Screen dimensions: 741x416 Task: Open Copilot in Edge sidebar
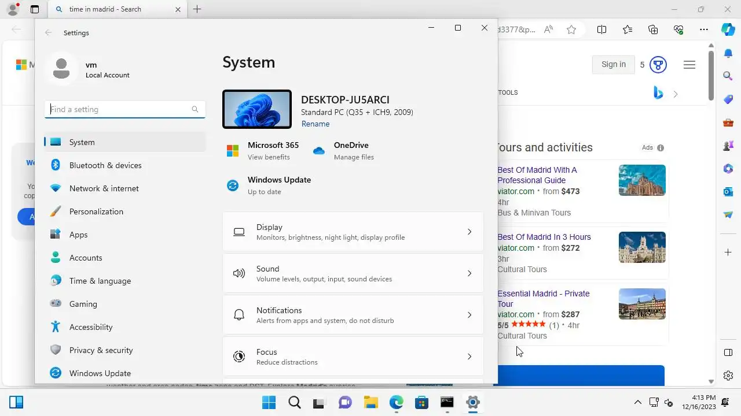(x=728, y=29)
